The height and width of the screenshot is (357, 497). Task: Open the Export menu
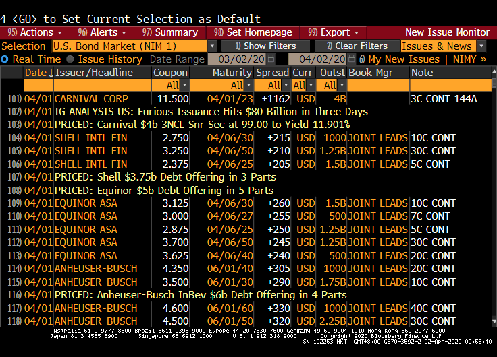coord(333,32)
